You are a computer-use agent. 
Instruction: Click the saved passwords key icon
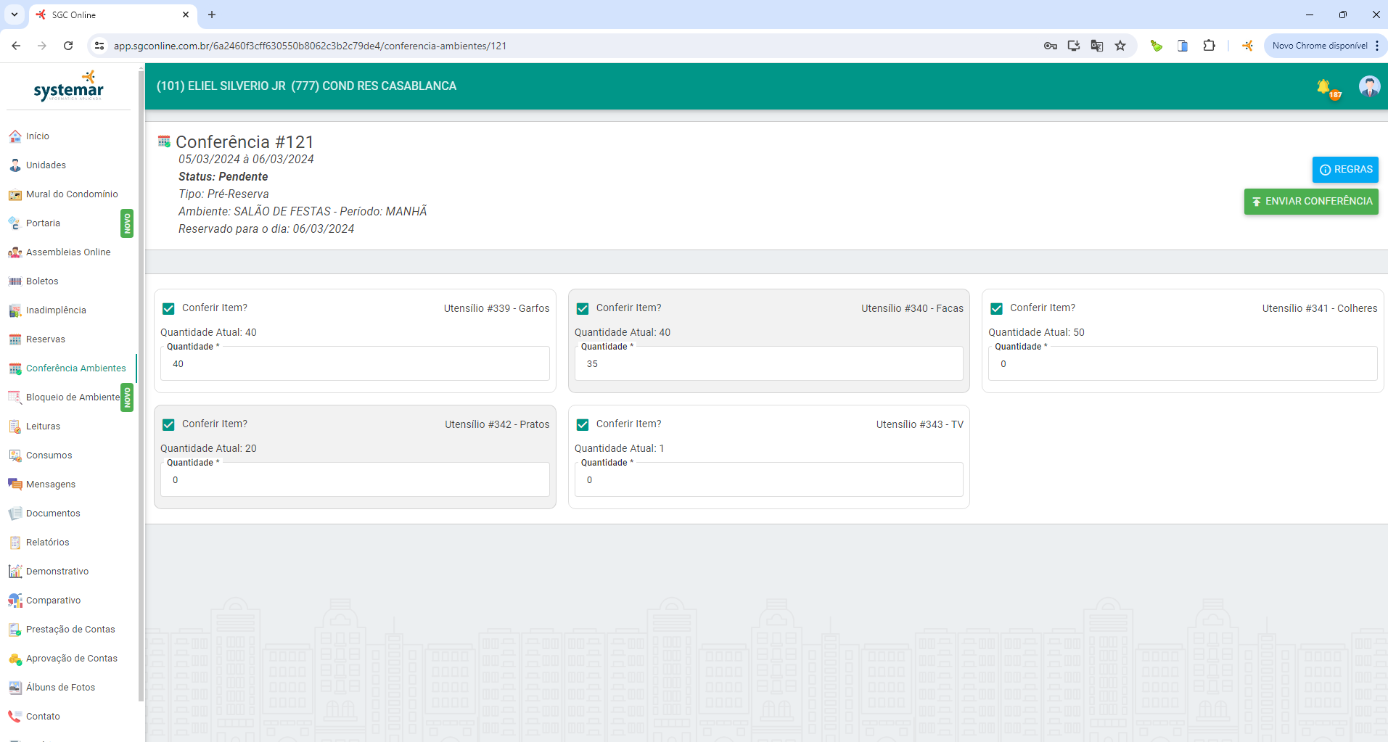pyautogui.click(x=1051, y=46)
